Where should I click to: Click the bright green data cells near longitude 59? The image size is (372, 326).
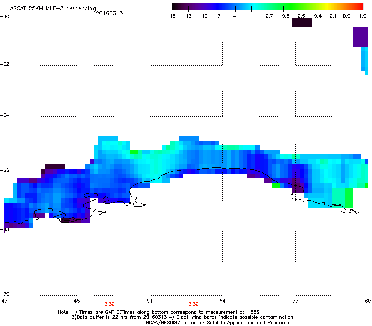pyautogui.click(x=349, y=198)
